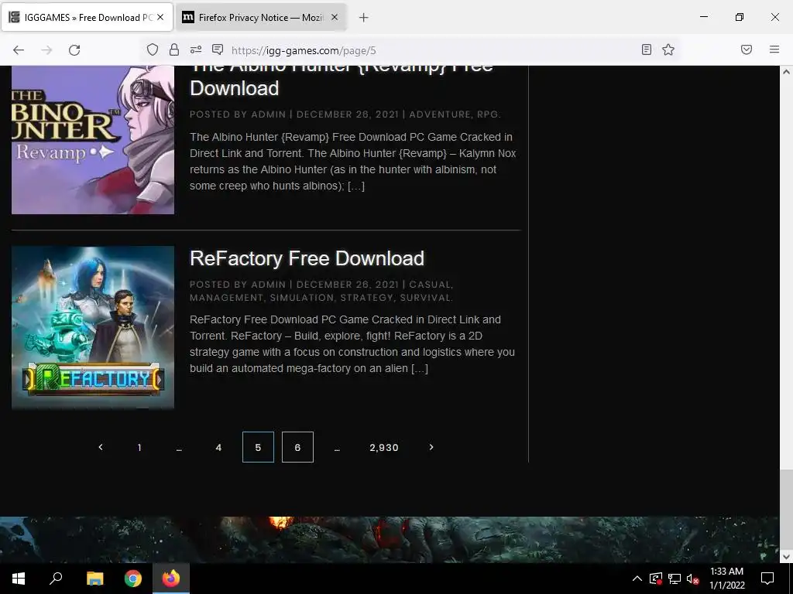
Task: Click the SIMULATION category link
Action: [301, 298]
